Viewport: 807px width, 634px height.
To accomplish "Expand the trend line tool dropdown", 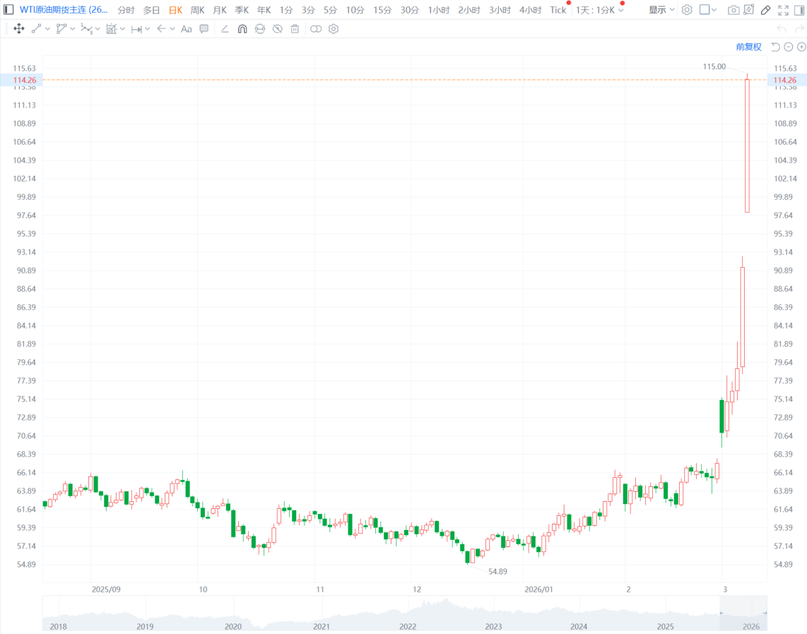I will tap(47, 29).
